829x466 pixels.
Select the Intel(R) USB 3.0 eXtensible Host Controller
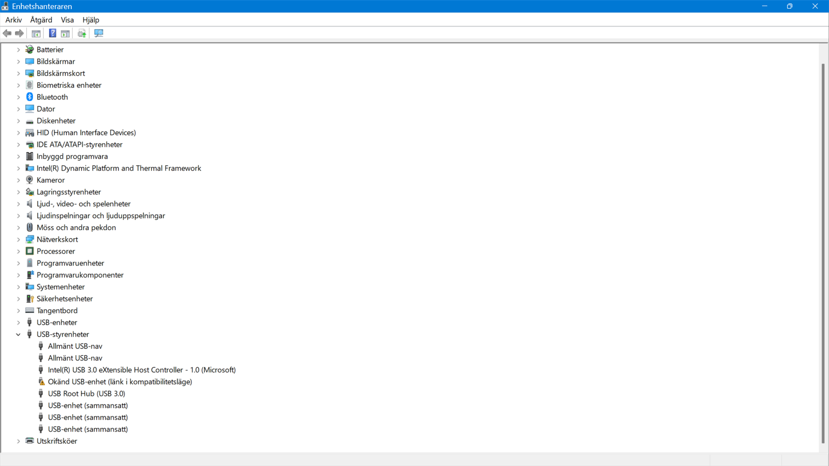click(x=142, y=370)
